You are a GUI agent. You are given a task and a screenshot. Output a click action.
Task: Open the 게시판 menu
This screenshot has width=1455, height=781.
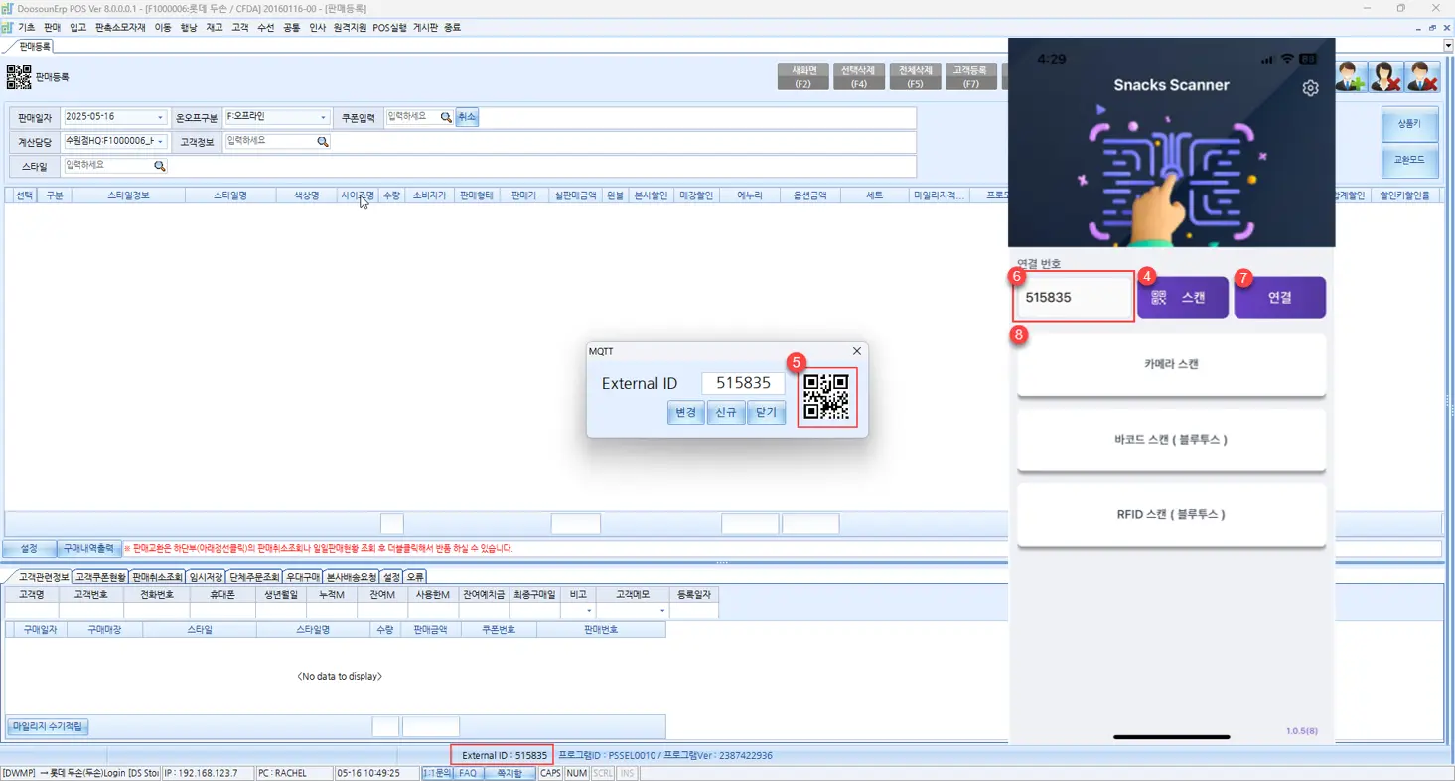click(x=424, y=28)
